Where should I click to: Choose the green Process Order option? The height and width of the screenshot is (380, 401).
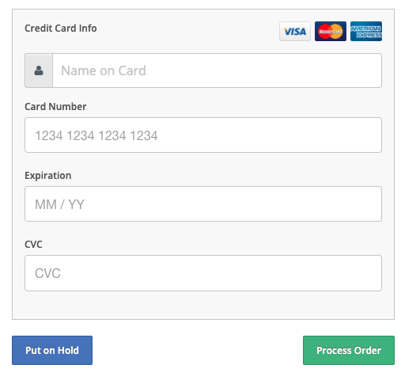click(x=349, y=350)
